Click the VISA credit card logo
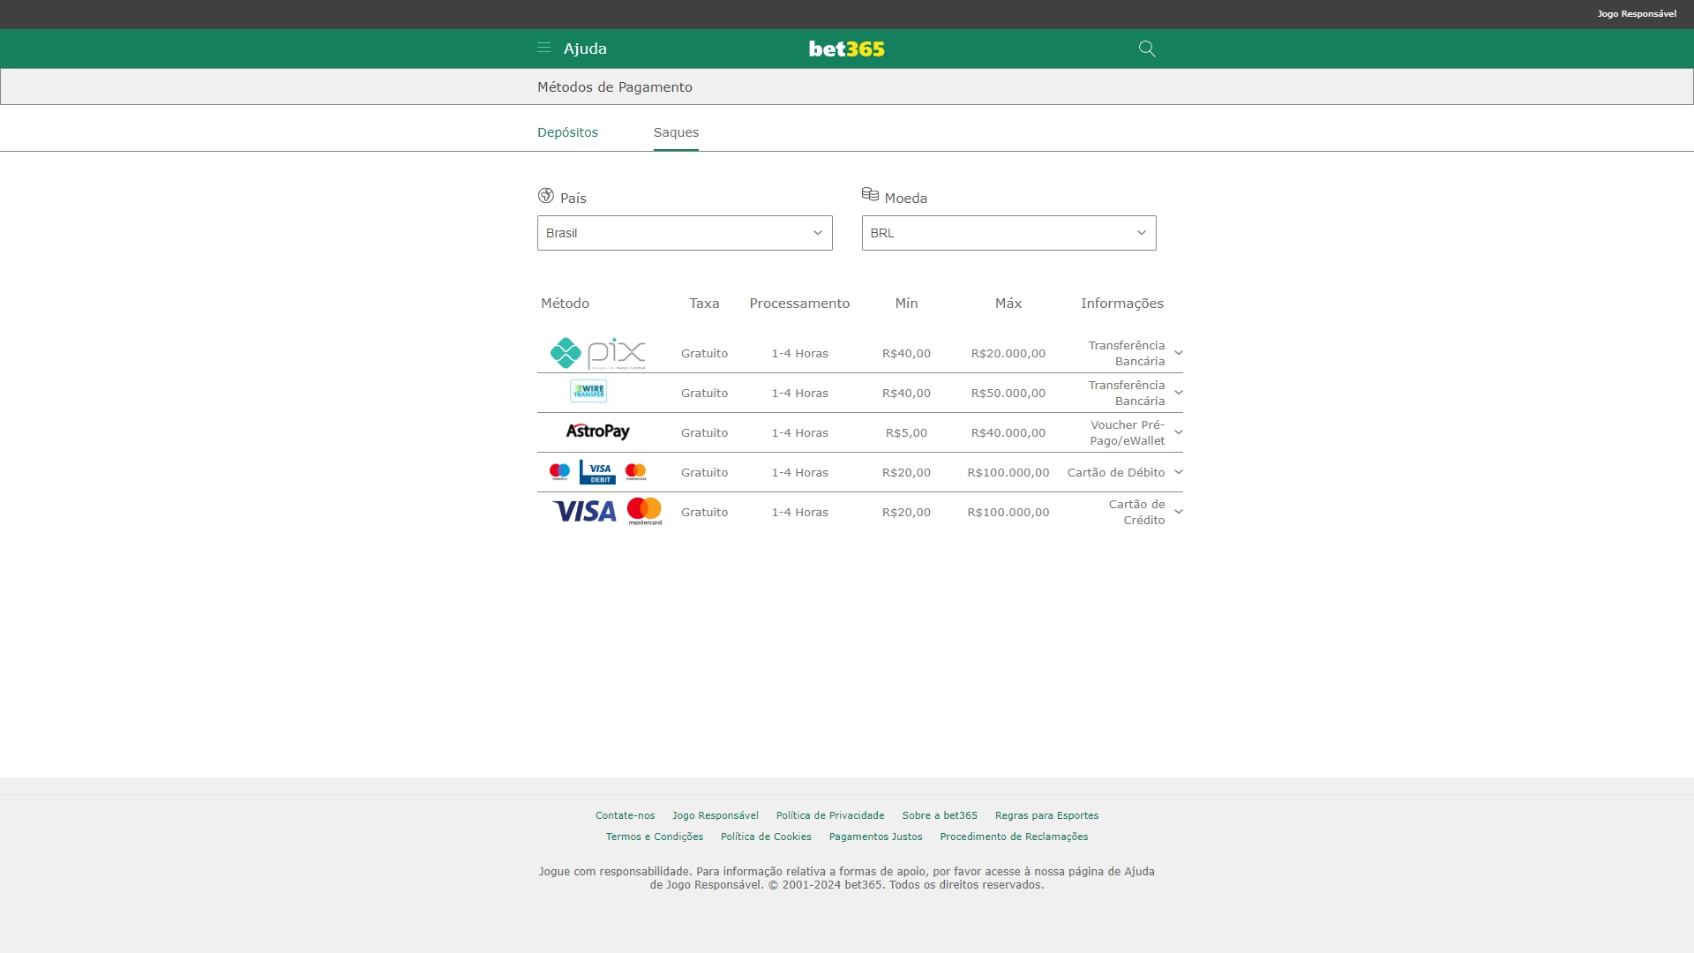Viewport: 1694px width, 953px height. [584, 511]
